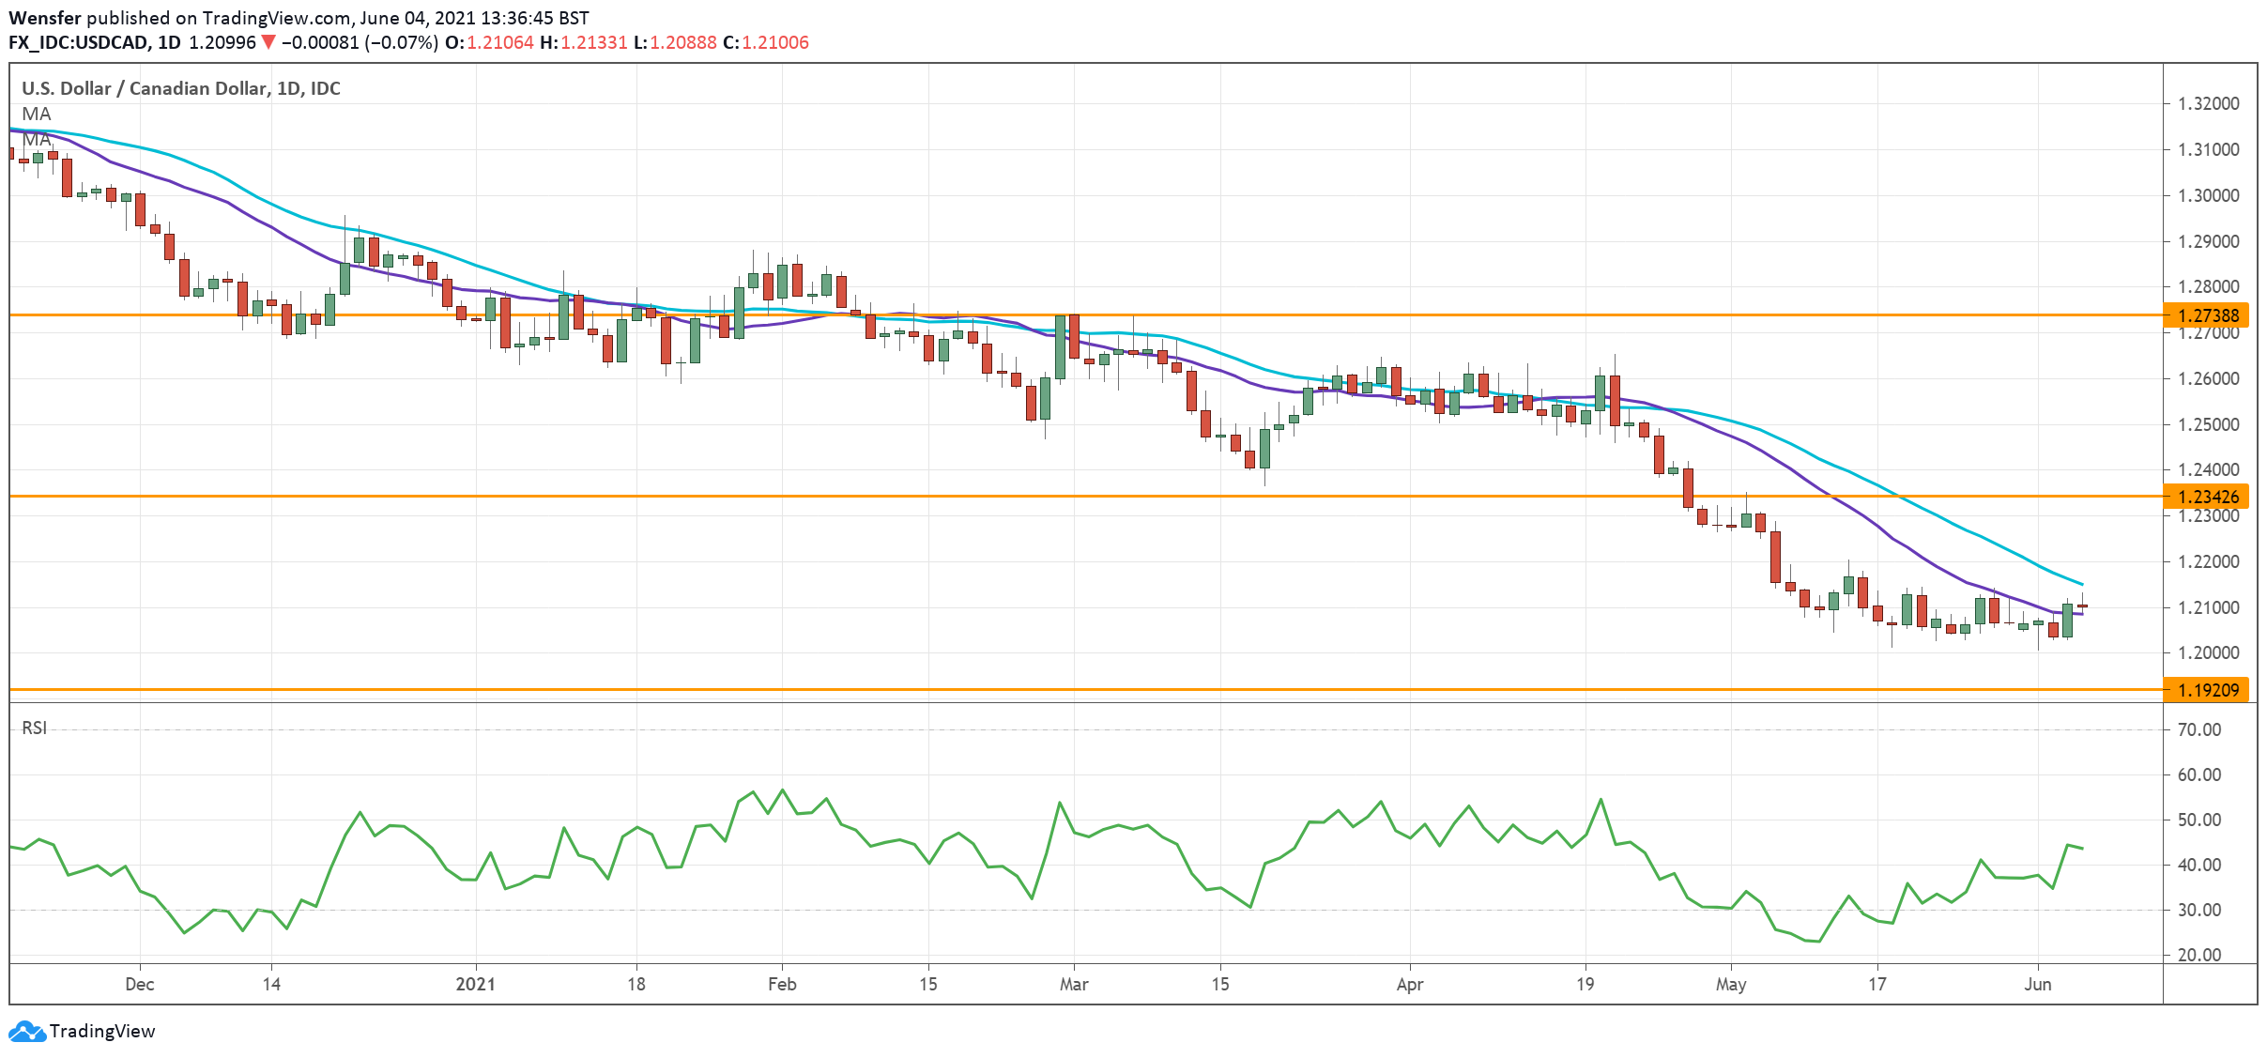Click the Wensfer author name
This screenshot has height=1058, width=2267.
[42, 16]
